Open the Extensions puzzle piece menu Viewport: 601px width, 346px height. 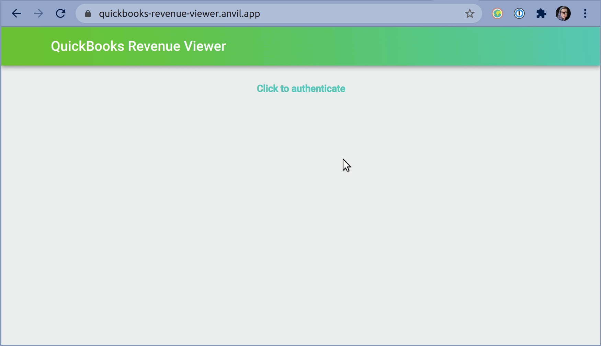pos(541,14)
